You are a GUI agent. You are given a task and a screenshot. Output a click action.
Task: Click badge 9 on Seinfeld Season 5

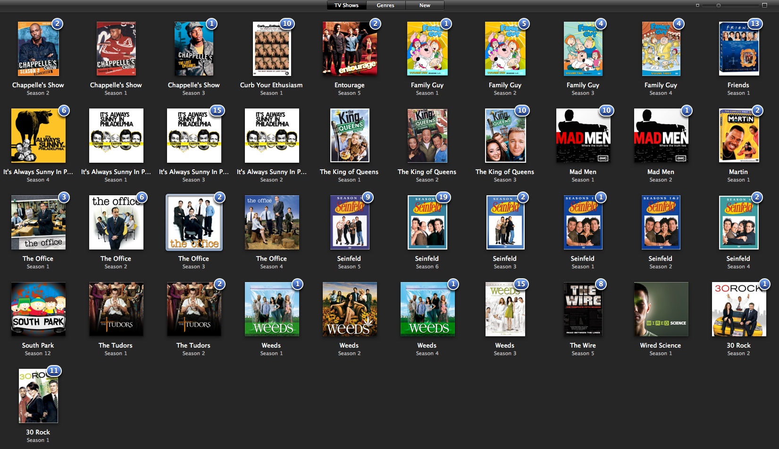pyautogui.click(x=368, y=197)
